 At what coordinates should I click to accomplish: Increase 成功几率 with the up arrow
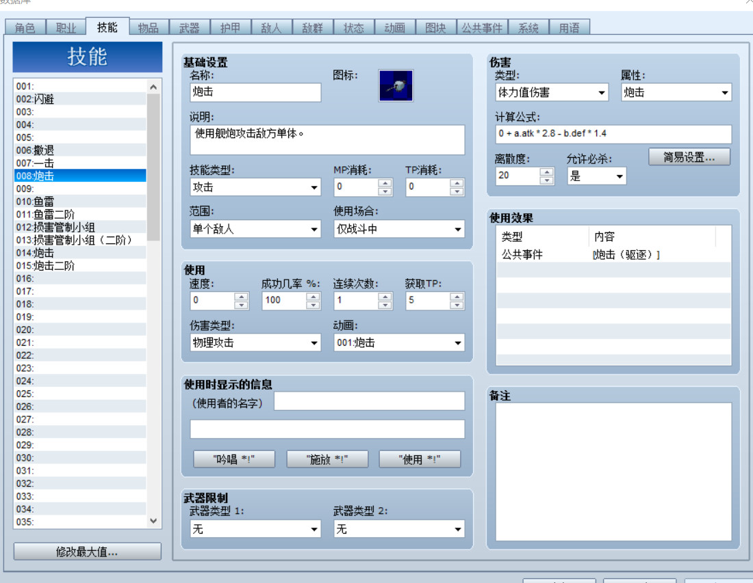[x=313, y=297]
